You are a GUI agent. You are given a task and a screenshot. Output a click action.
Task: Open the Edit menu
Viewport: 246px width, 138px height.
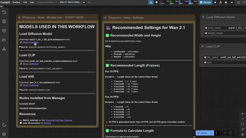click(x=25, y=2)
